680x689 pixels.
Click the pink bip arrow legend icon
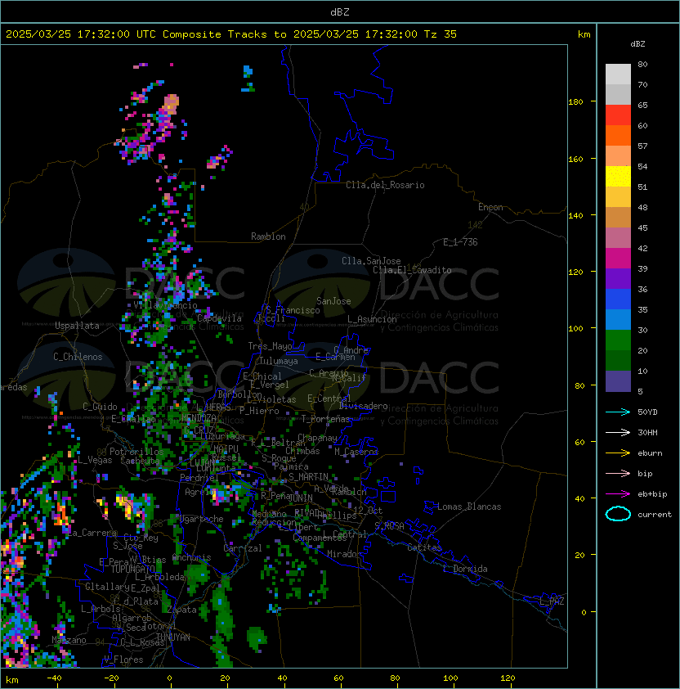618,473
